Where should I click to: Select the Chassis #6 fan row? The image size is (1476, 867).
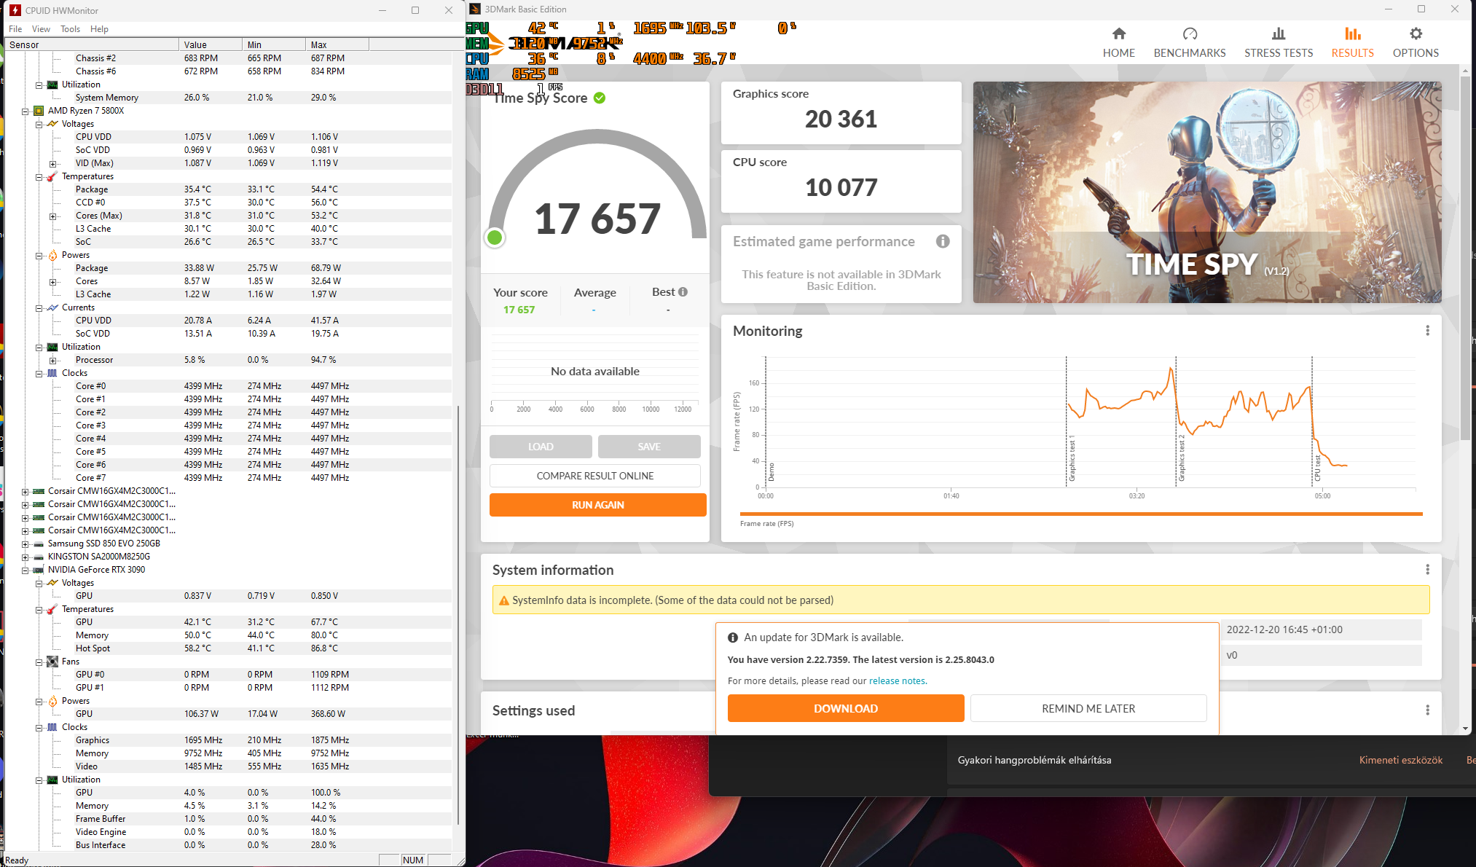228,71
